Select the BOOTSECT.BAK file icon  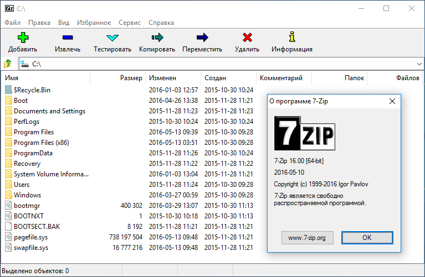pyautogui.click(x=8, y=227)
